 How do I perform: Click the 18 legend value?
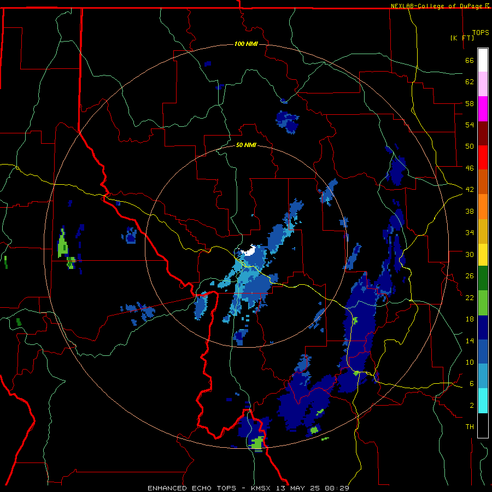tap(470, 319)
